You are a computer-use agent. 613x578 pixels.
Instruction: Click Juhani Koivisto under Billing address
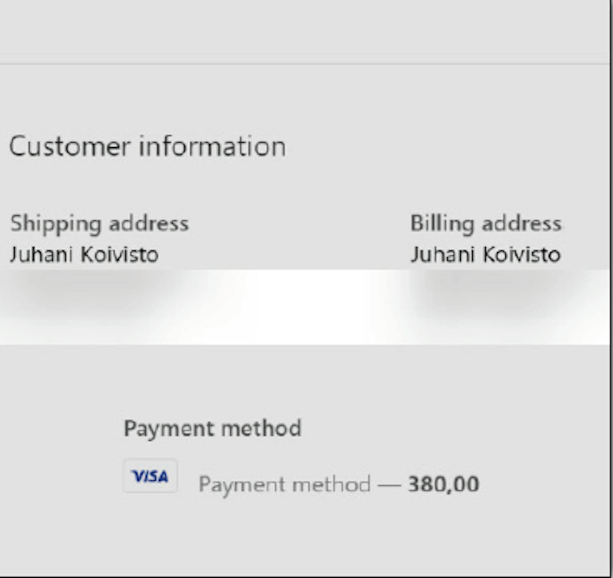[x=485, y=255]
